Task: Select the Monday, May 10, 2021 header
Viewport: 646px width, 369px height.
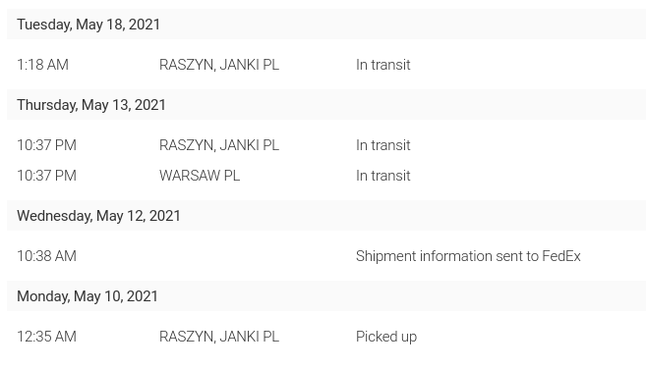Action: [87, 296]
